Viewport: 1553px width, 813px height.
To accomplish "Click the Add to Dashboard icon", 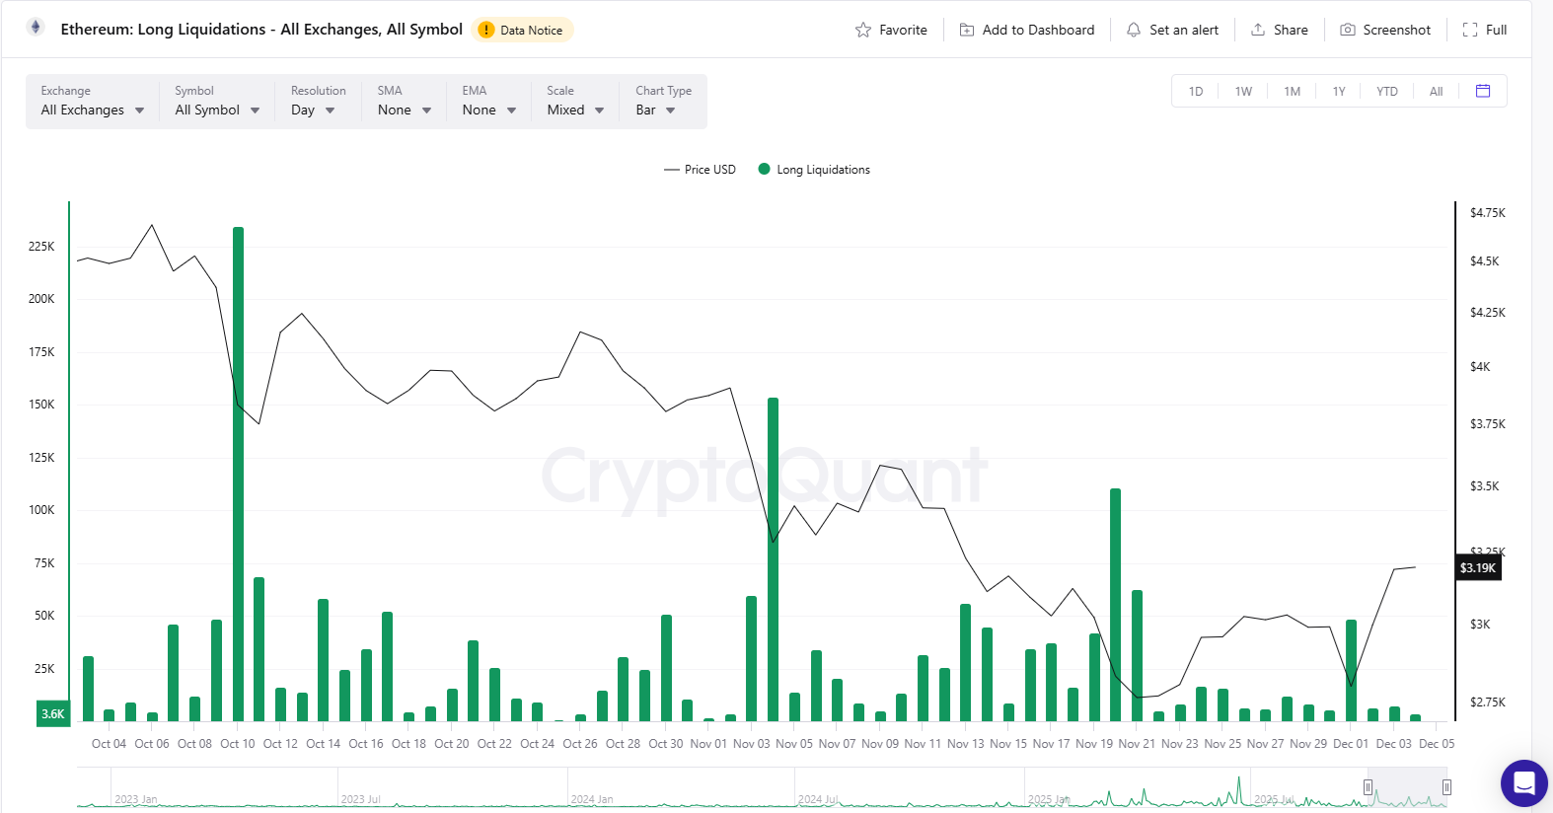I will [967, 30].
